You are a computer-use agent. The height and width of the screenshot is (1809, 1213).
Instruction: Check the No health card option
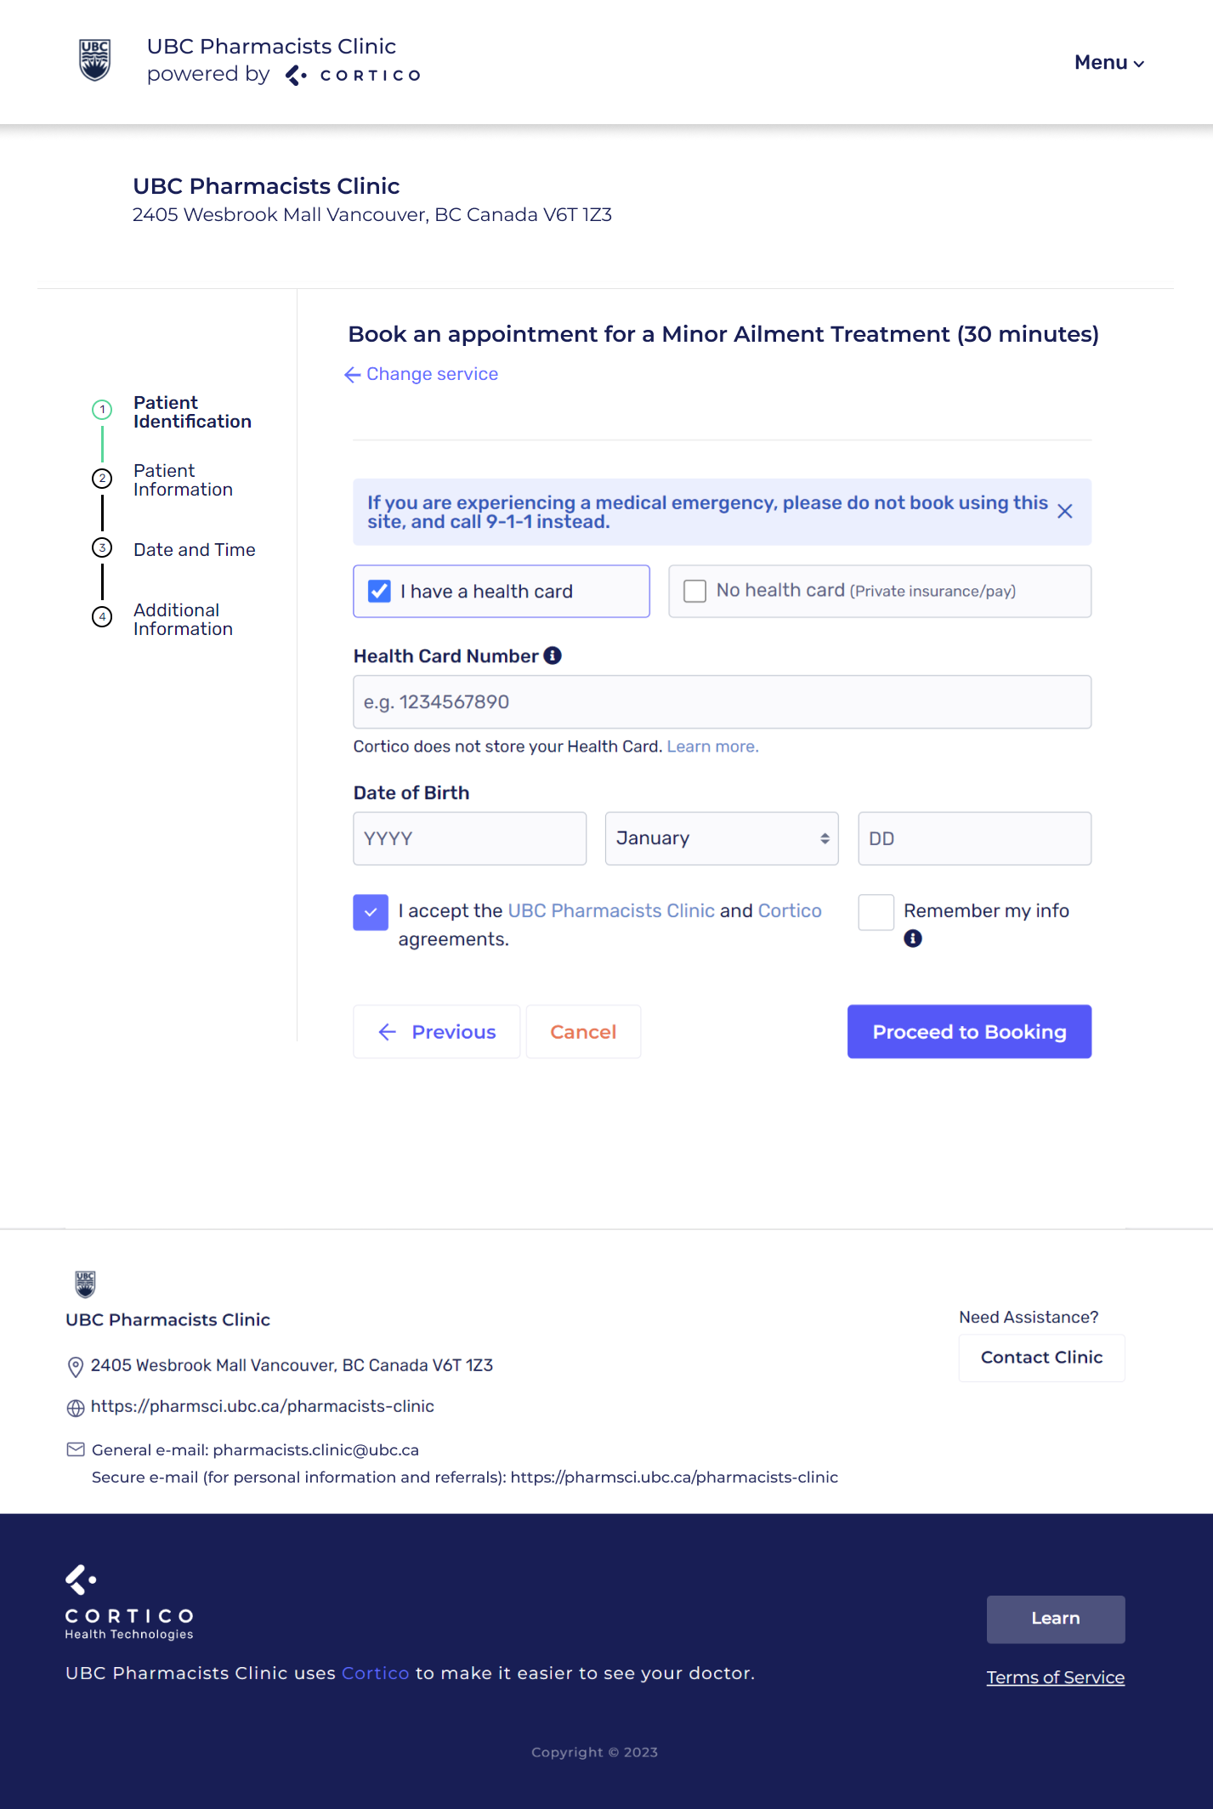pos(695,591)
